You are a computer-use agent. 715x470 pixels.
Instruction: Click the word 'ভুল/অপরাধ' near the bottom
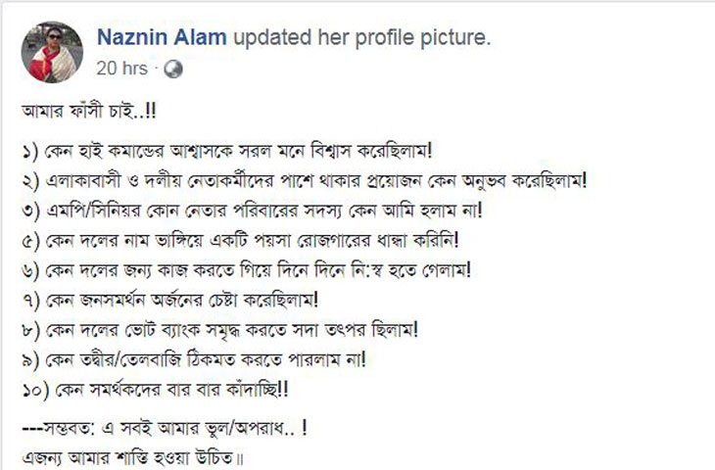pos(249,429)
